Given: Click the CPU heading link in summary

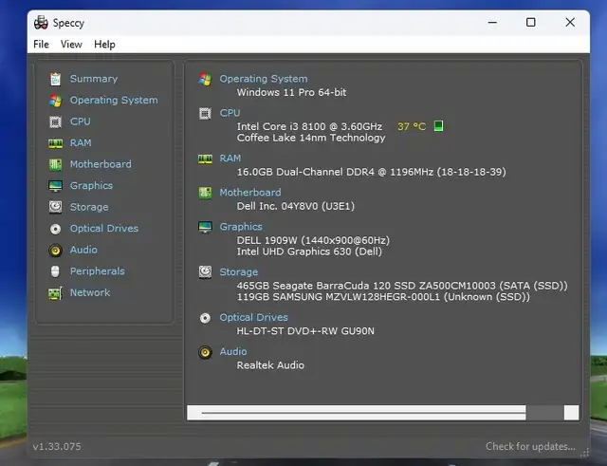Looking at the screenshot, I should pos(230,113).
